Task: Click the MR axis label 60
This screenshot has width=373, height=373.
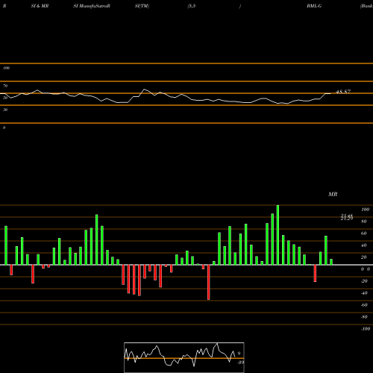Action: [364, 233]
